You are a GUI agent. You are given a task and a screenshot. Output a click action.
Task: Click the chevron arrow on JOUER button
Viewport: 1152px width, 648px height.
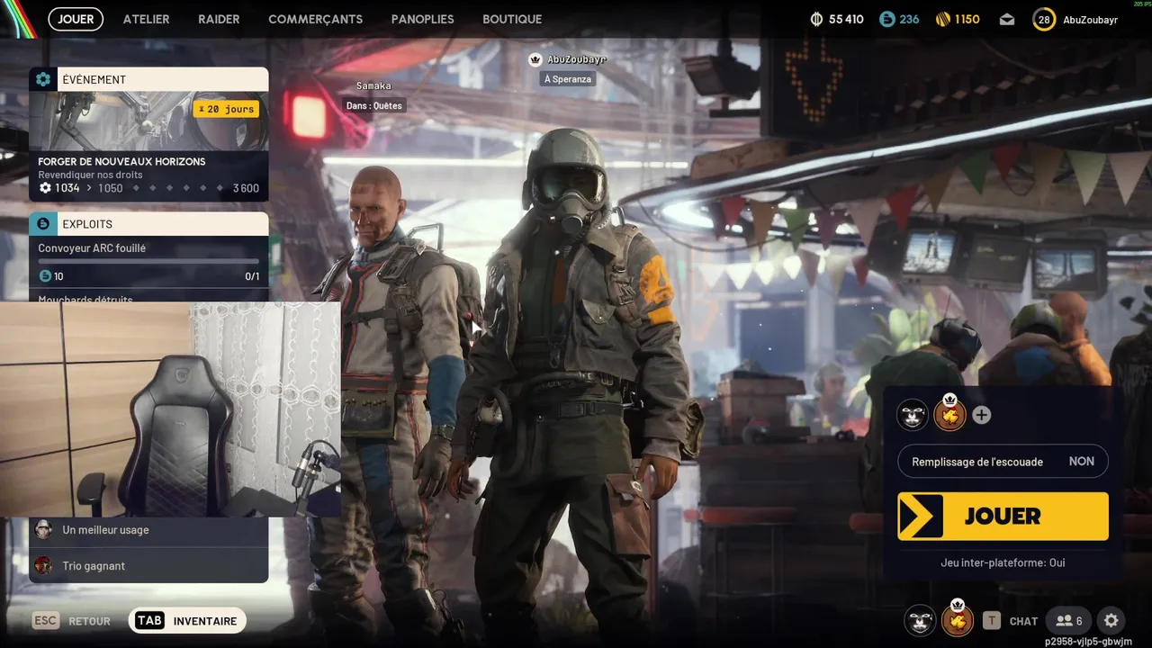(x=921, y=516)
